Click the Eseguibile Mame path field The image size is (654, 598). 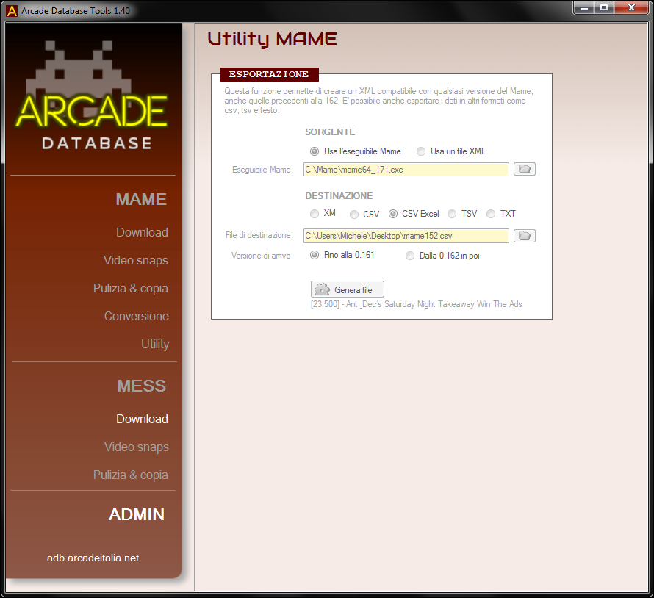coord(406,170)
